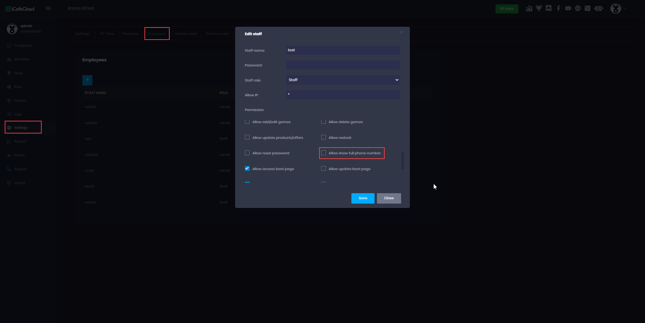Click the YouTube icon in header

[568, 8]
